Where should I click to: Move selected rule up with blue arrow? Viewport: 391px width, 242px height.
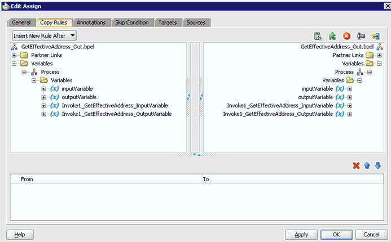tap(367, 165)
